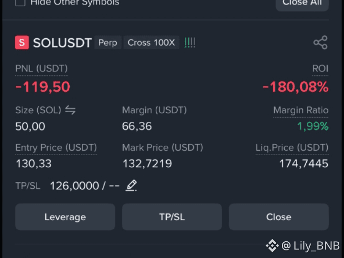This screenshot has width=344, height=258.
Task: Tap the green ADL bars indicator
Action: pos(190,43)
